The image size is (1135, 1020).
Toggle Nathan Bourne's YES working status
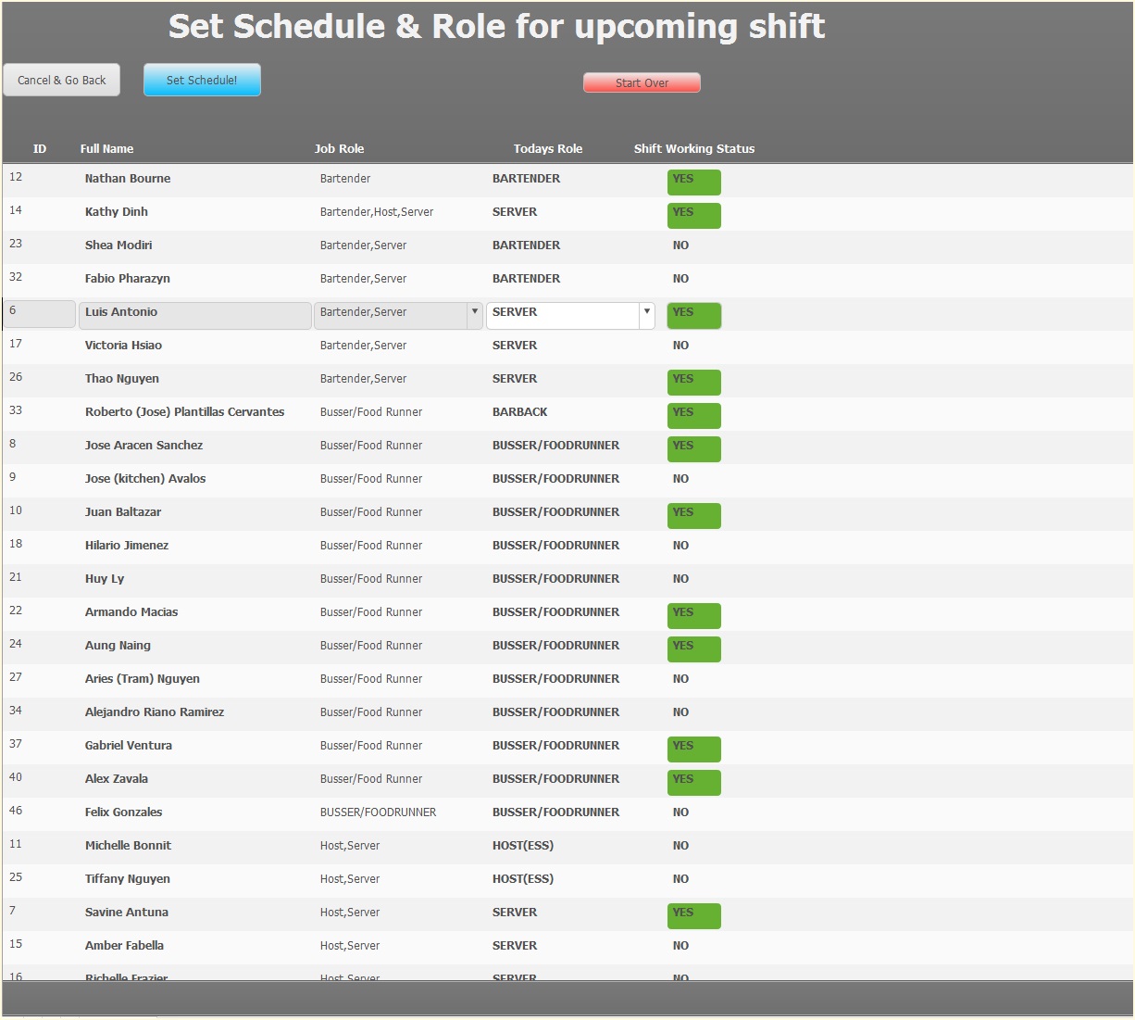pyautogui.click(x=693, y=182)
